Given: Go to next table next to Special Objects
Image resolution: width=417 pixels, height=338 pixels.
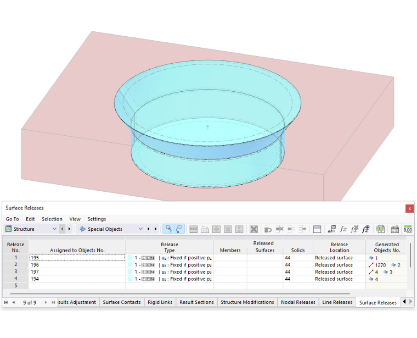Looking at the screenshot, I should [156, 229].
